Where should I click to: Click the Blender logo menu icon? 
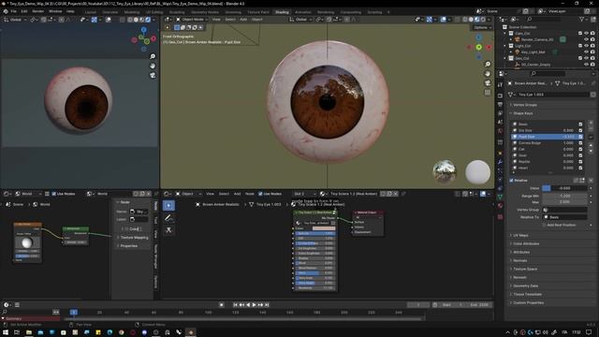pos(6,11)
